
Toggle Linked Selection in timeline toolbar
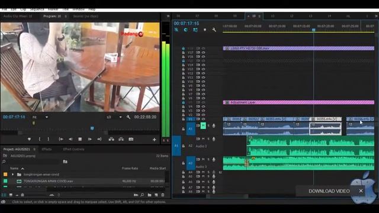pos(195,30)
